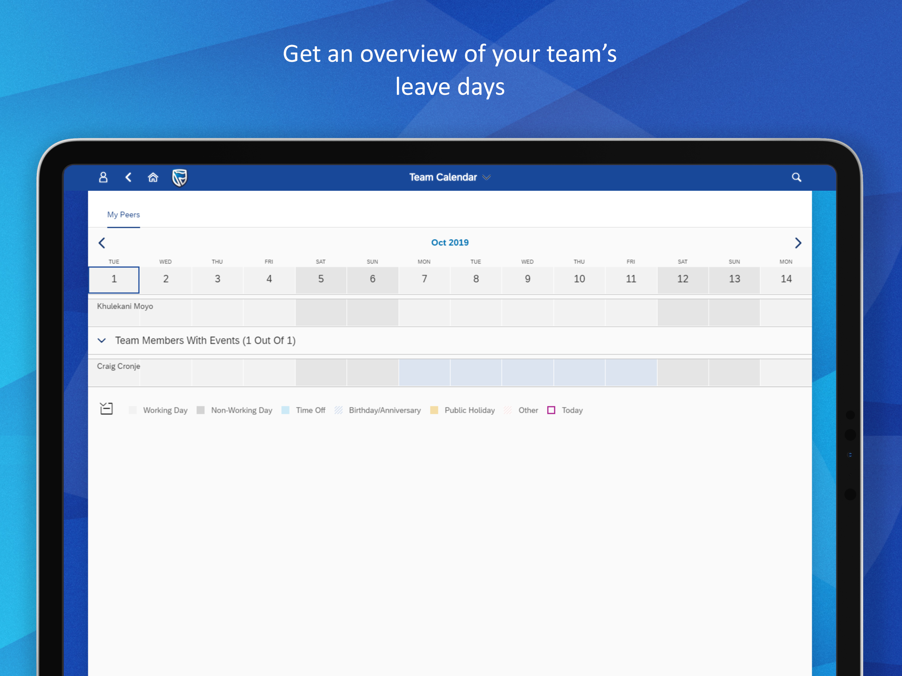
Task: Click the Standard Bank shield logo
Action: click(x=179, y=178)
